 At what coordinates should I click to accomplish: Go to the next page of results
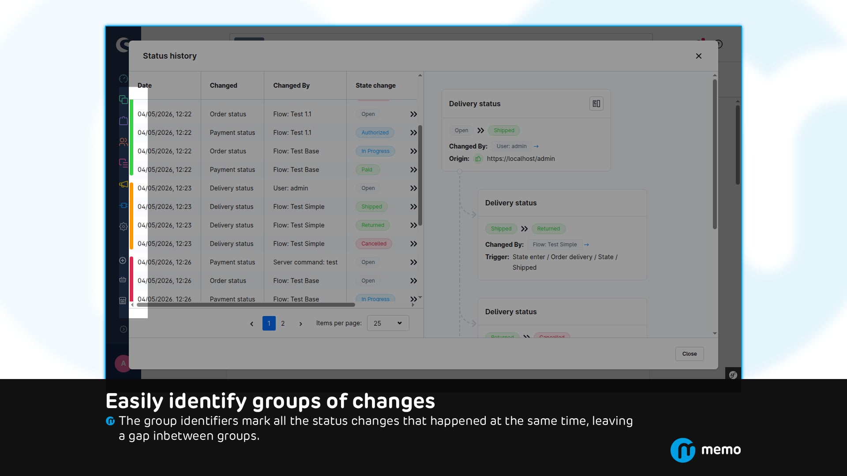pos(301,324)
